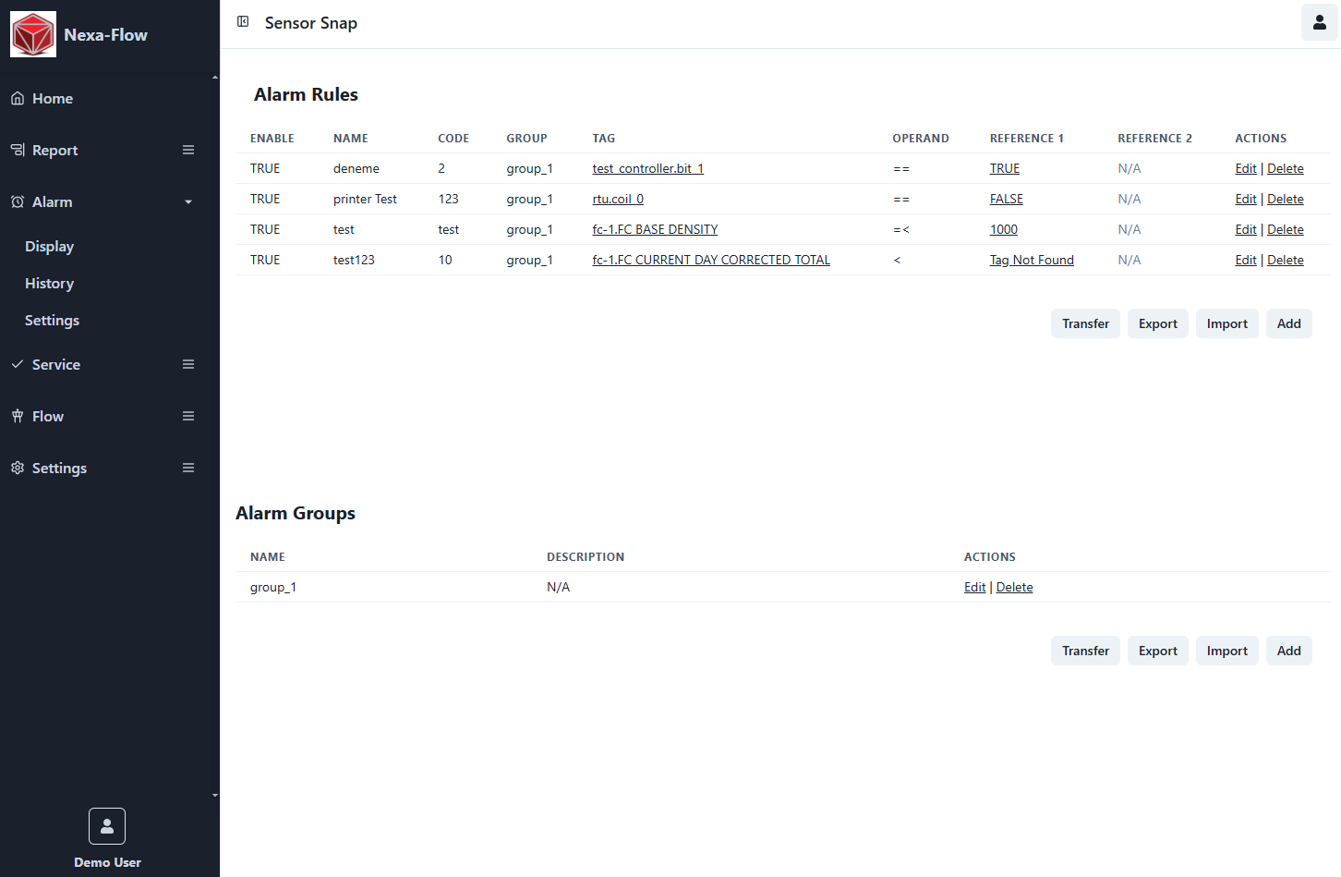Open the user profile icon top right
This screenshot has width=1341, height=877.
(x=1319, y=22)
